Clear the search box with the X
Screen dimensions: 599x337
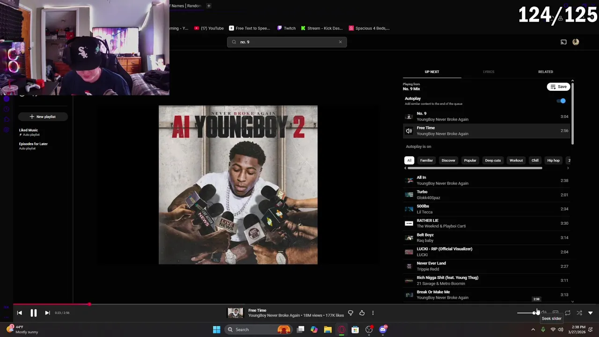click(340, 42)
